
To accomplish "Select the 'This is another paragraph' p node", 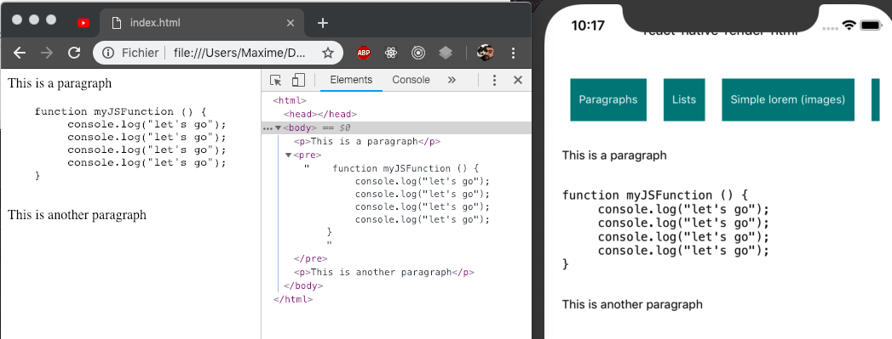I will coord(384,272).
